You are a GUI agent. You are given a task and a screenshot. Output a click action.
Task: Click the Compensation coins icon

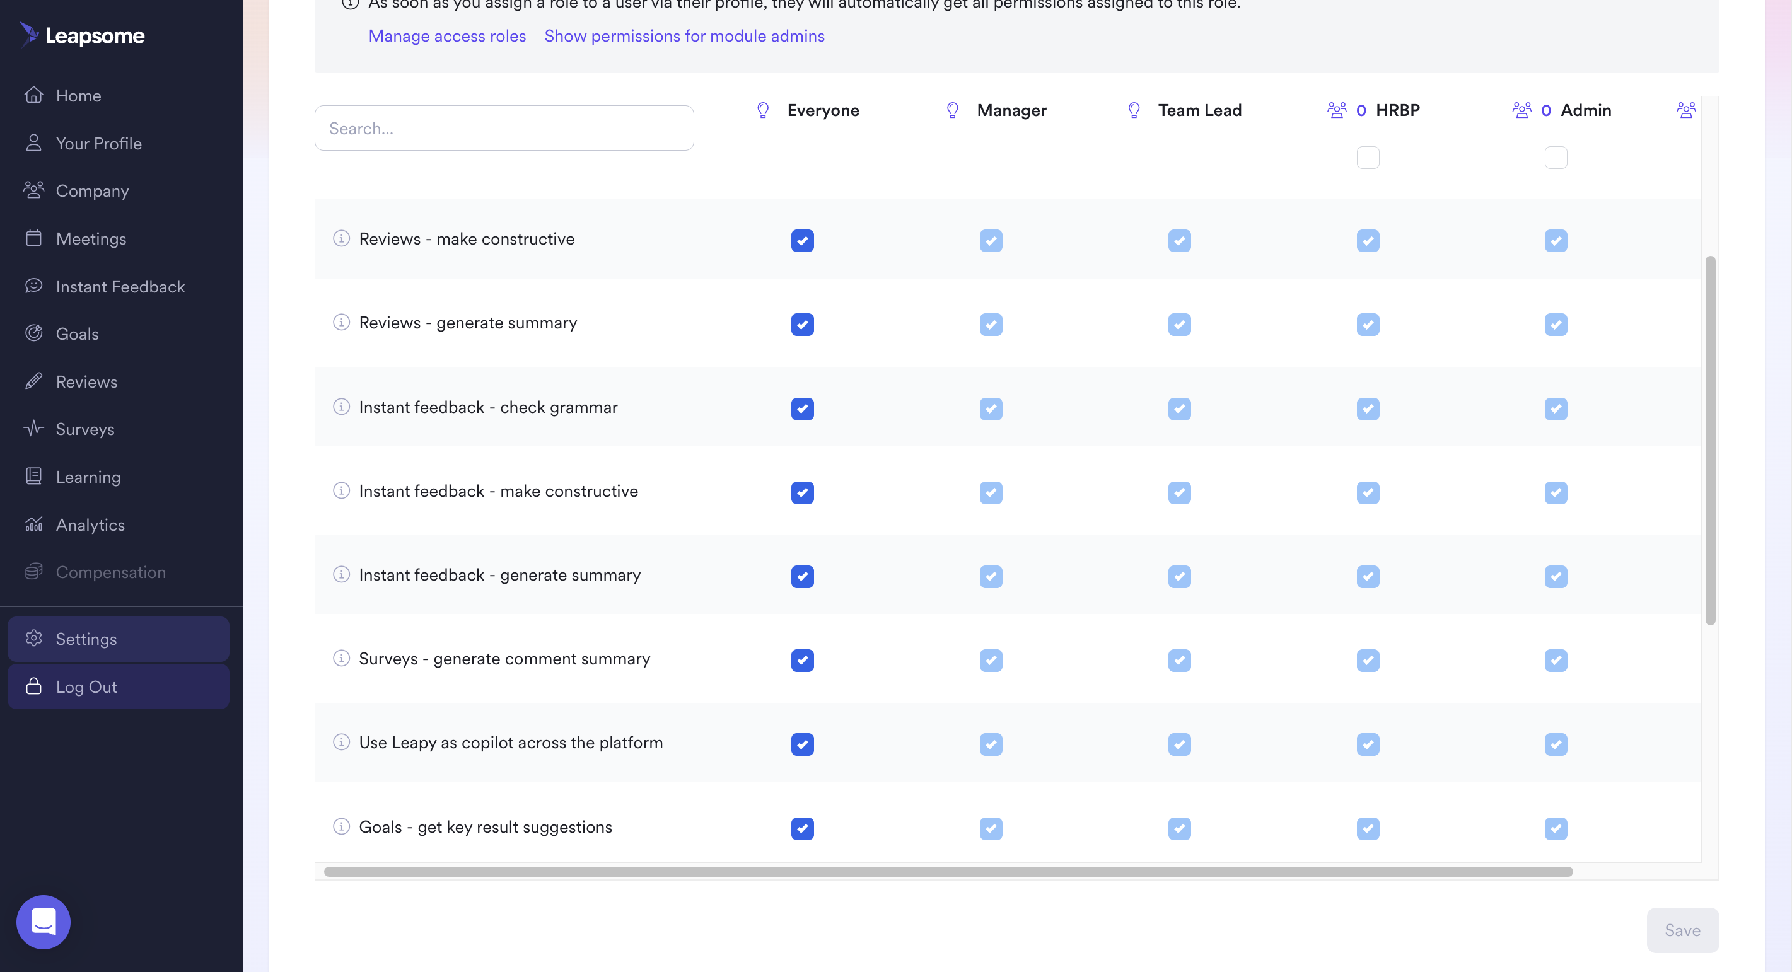pos(33,572)
